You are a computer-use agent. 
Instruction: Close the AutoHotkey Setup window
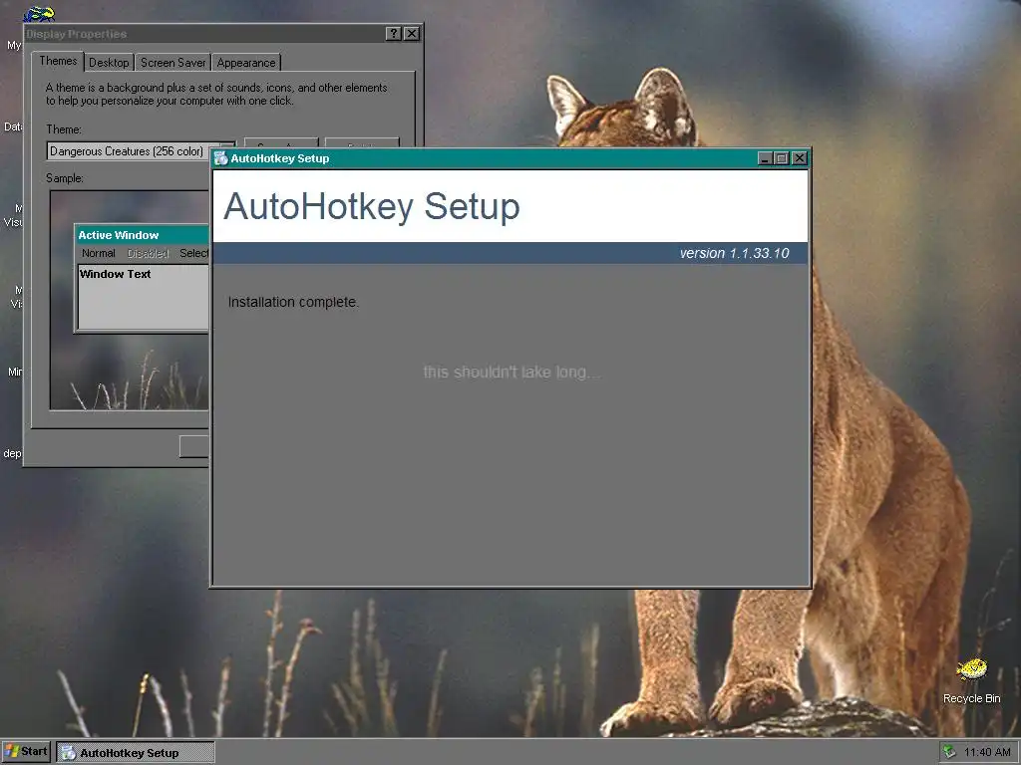[800, 158]
